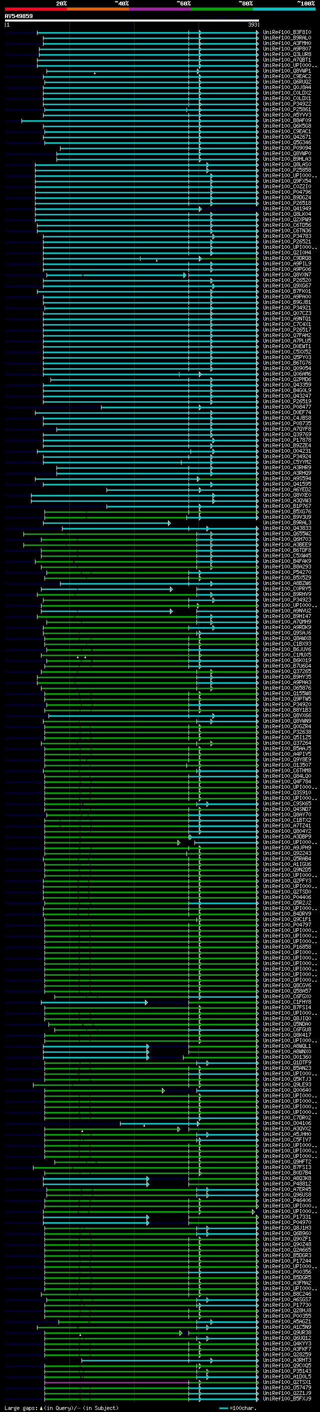Select hit label UniRef100_P17331
The width and height of the screenshot is (320, 1412).
[287, 1217]
